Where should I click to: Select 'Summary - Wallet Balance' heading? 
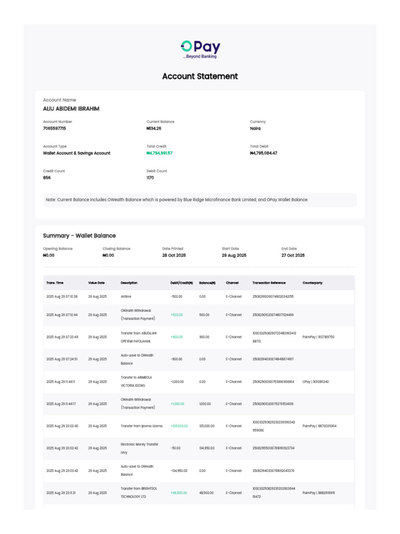coord(79,236)
